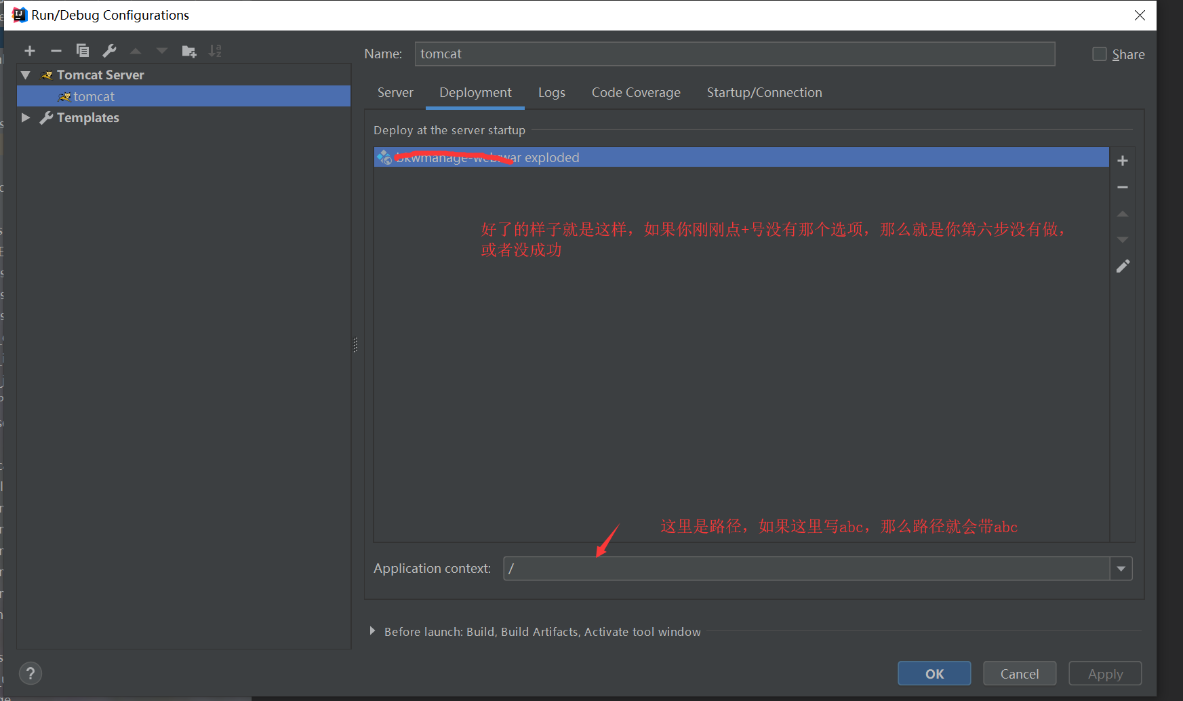
Task: Switch to the Startup/Connection tab
Action: (764, 93)
